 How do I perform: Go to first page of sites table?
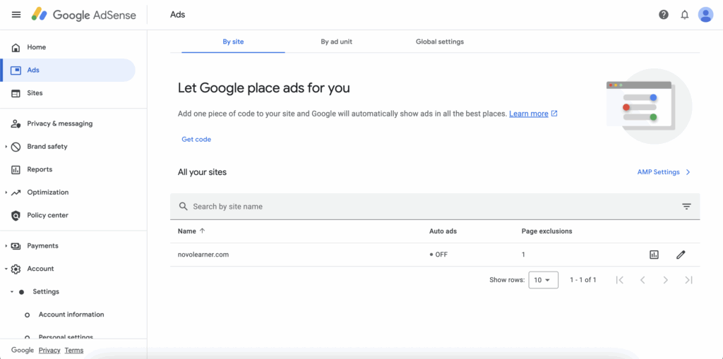coord(620,280)
